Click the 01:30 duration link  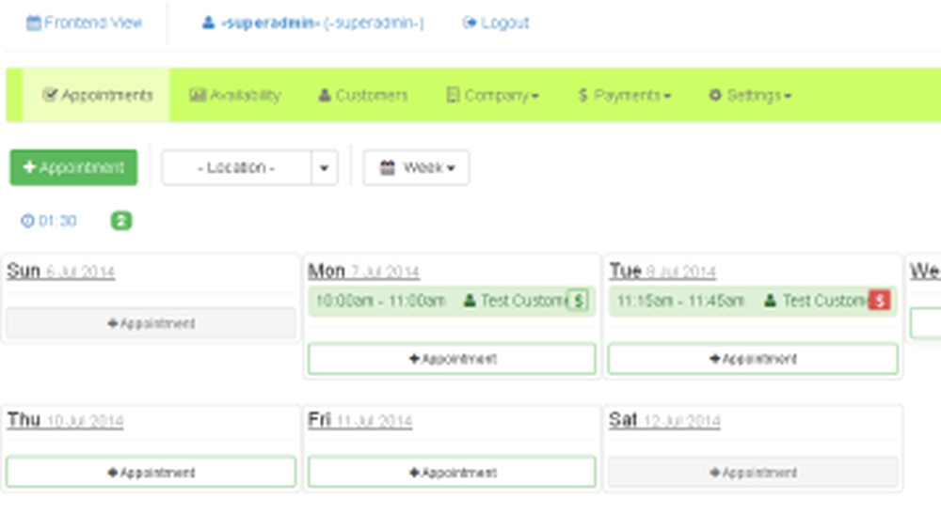[x=49, y=221]
